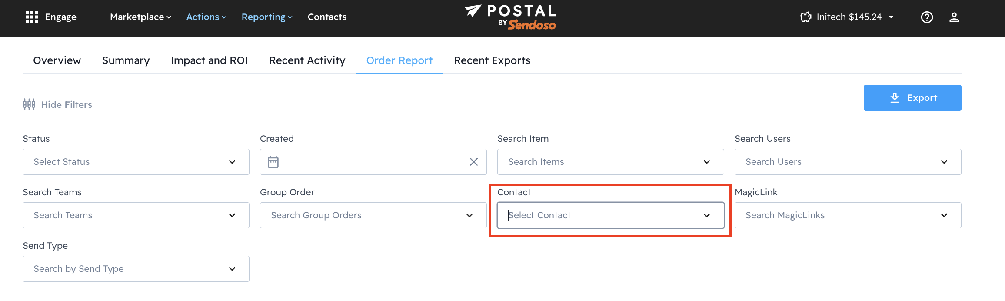Open the Engage app grid icon
This screenshot has height=301, width=1005.
(x=32, y=17)
